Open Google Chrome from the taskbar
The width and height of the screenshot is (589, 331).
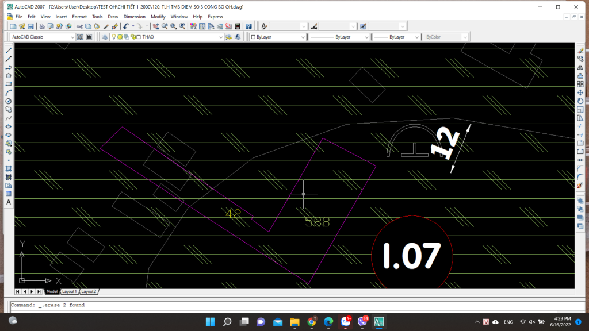(x=311, y=322)
